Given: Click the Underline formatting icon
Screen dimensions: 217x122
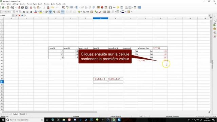Looking at the screenshot, I should pyautogui.click(x=31, y=12).
